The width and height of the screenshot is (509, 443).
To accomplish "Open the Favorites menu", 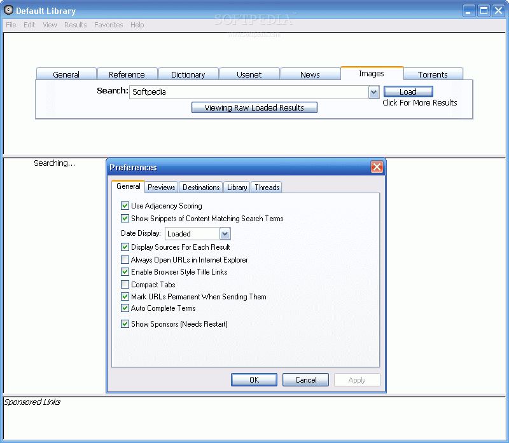I will pyautogui.click(x=108, y=25).
